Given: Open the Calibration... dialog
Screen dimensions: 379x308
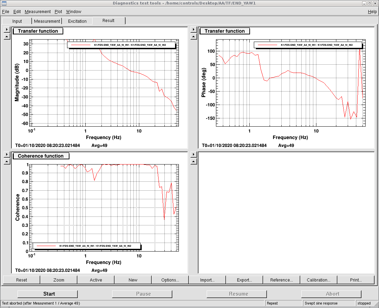Looking at the screenshot, I should (x=318, y=280).
